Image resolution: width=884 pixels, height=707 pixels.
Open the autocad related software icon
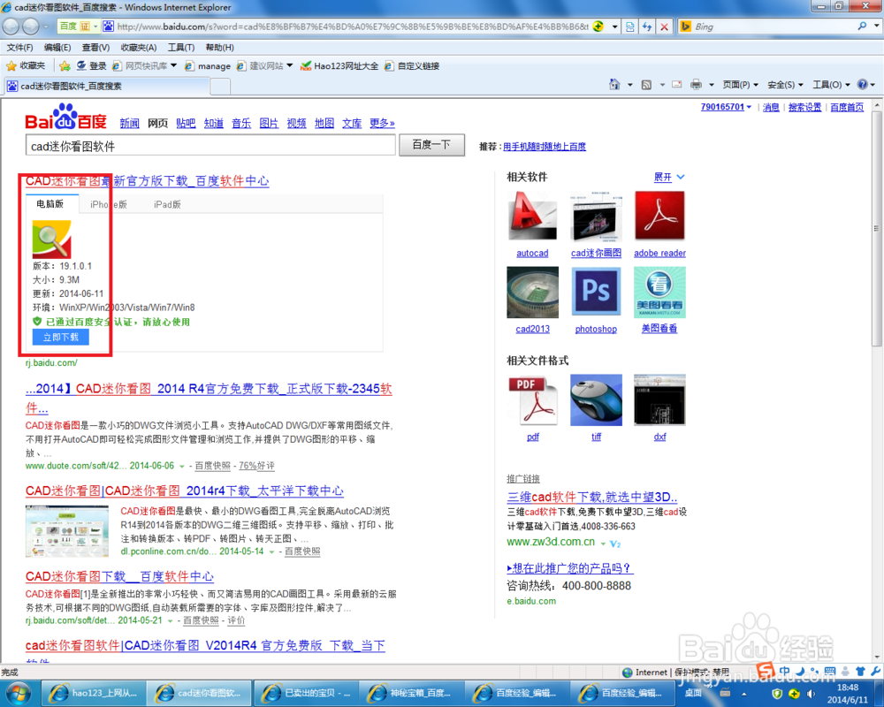pyautogui.click(x=532, y=216)
